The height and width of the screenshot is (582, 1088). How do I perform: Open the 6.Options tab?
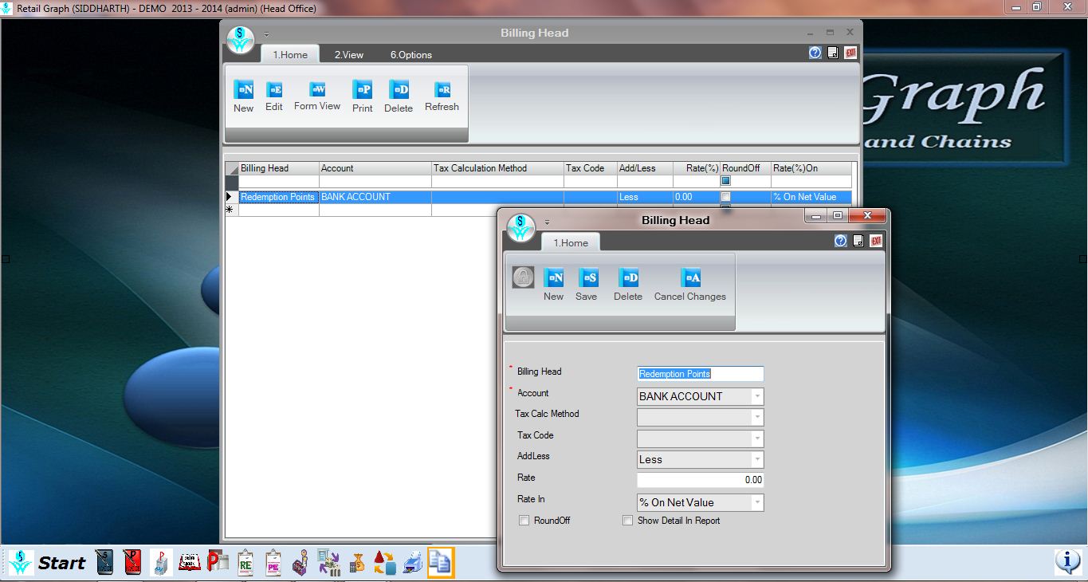coord(410,54)
